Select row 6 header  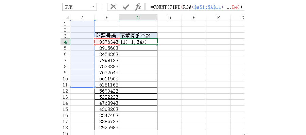(65, 54)
